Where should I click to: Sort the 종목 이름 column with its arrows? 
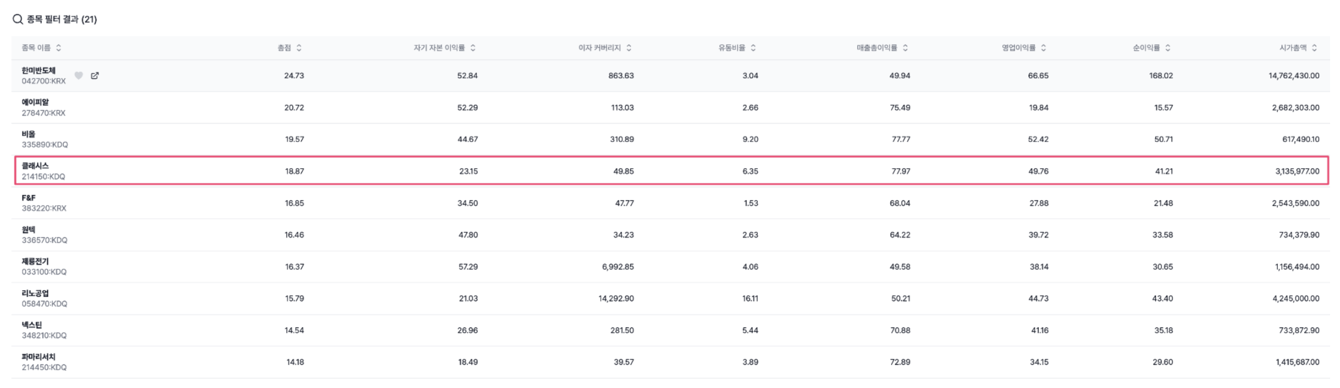point(59,48)
